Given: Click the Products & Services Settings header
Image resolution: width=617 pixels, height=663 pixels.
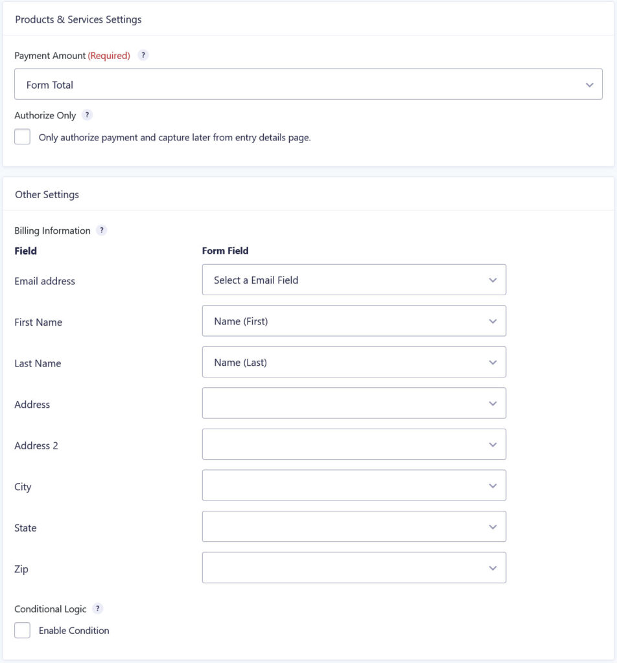Looking at the screenshot, I should tap(79, 19).
